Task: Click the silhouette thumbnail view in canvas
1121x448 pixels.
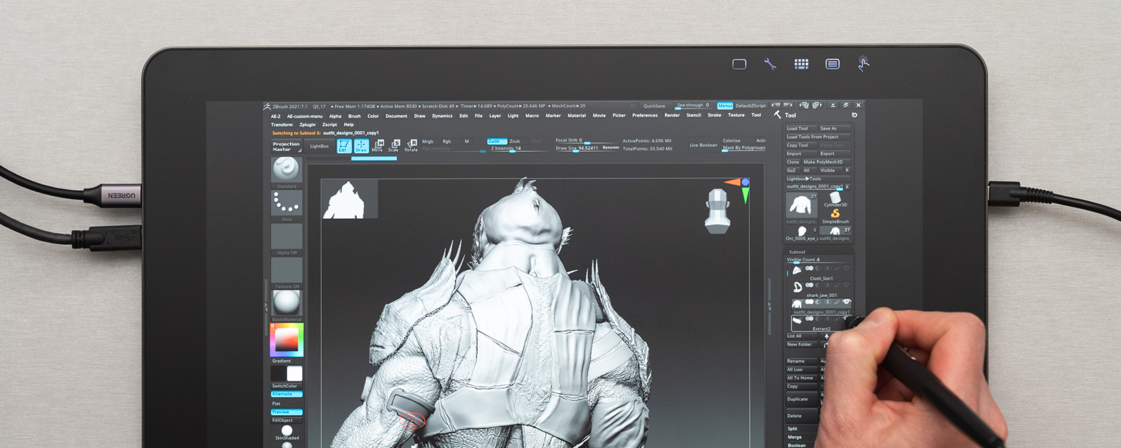Action: (x=349, y=199)
